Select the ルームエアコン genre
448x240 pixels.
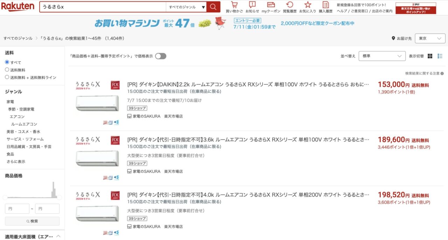[x=24, y=124]
